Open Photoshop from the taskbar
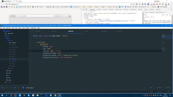The width and height of the screenshot is (173, 97). pos(46,95)
